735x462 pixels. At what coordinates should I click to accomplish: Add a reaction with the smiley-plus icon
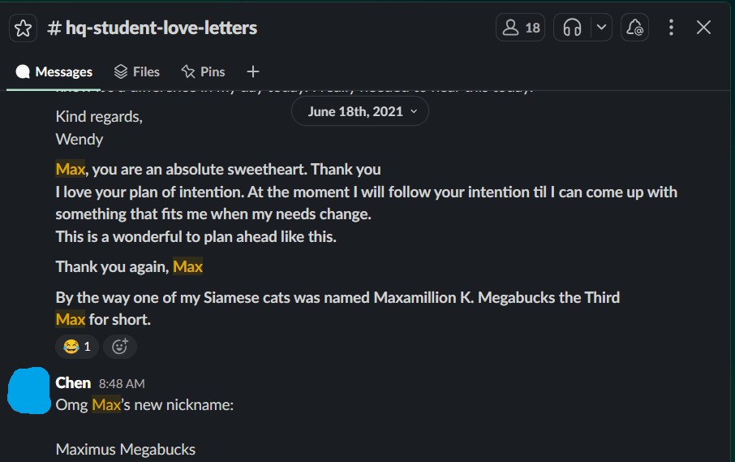tap(120, 347)
